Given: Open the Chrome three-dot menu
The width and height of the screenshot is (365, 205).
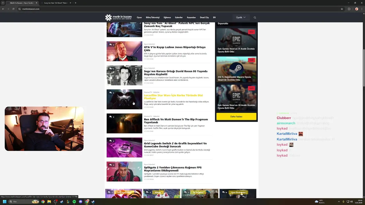Looking at the screenshot, I should (x=362, y=9).
